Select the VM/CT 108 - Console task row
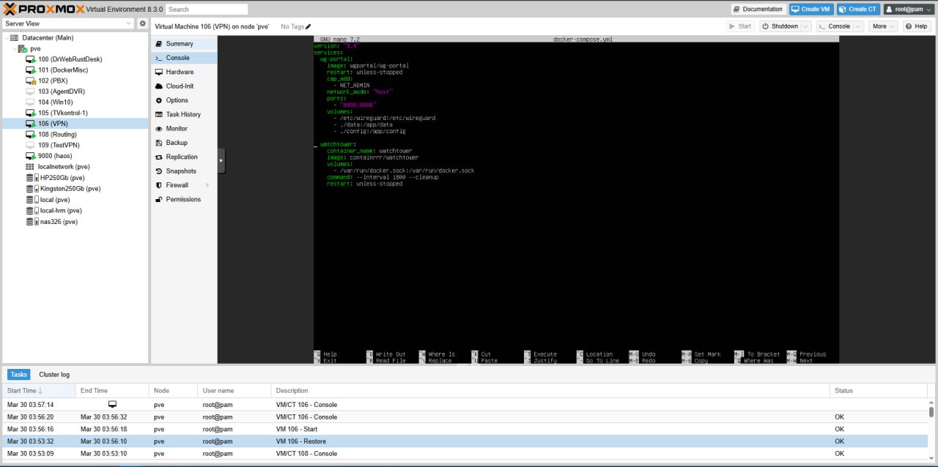 (x=465, y=454)
